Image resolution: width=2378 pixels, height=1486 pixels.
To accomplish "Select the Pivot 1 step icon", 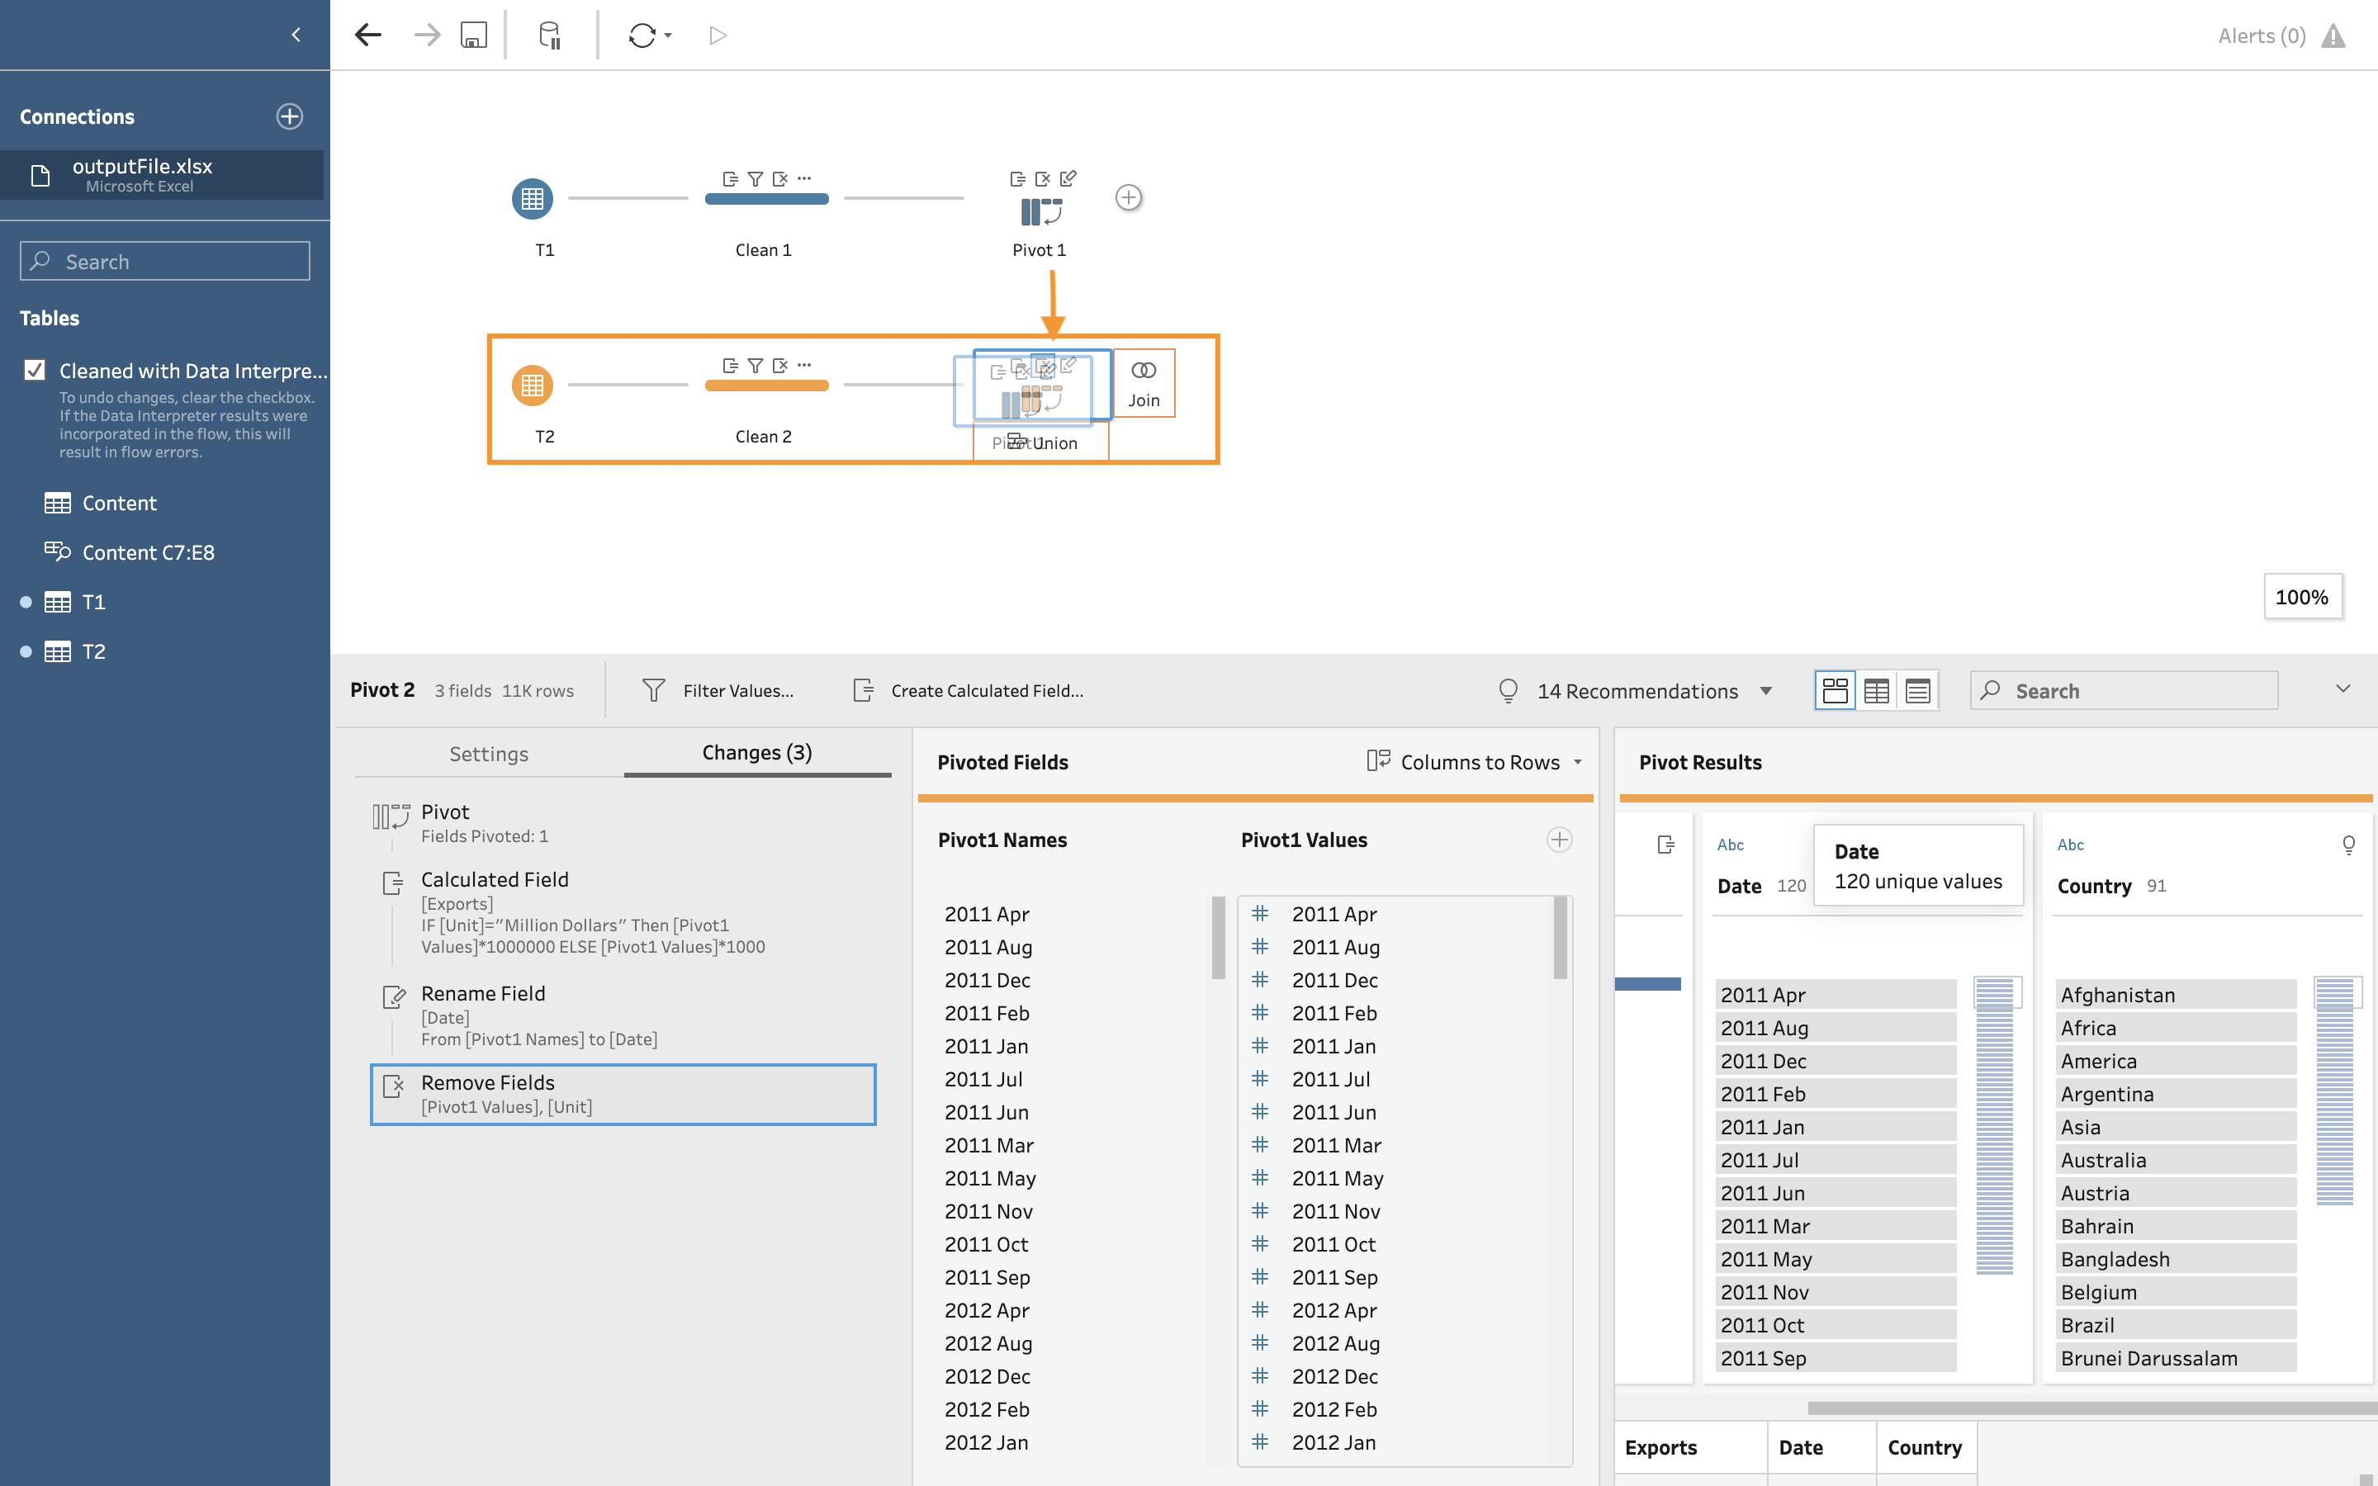I will (x=1040, y=211).
